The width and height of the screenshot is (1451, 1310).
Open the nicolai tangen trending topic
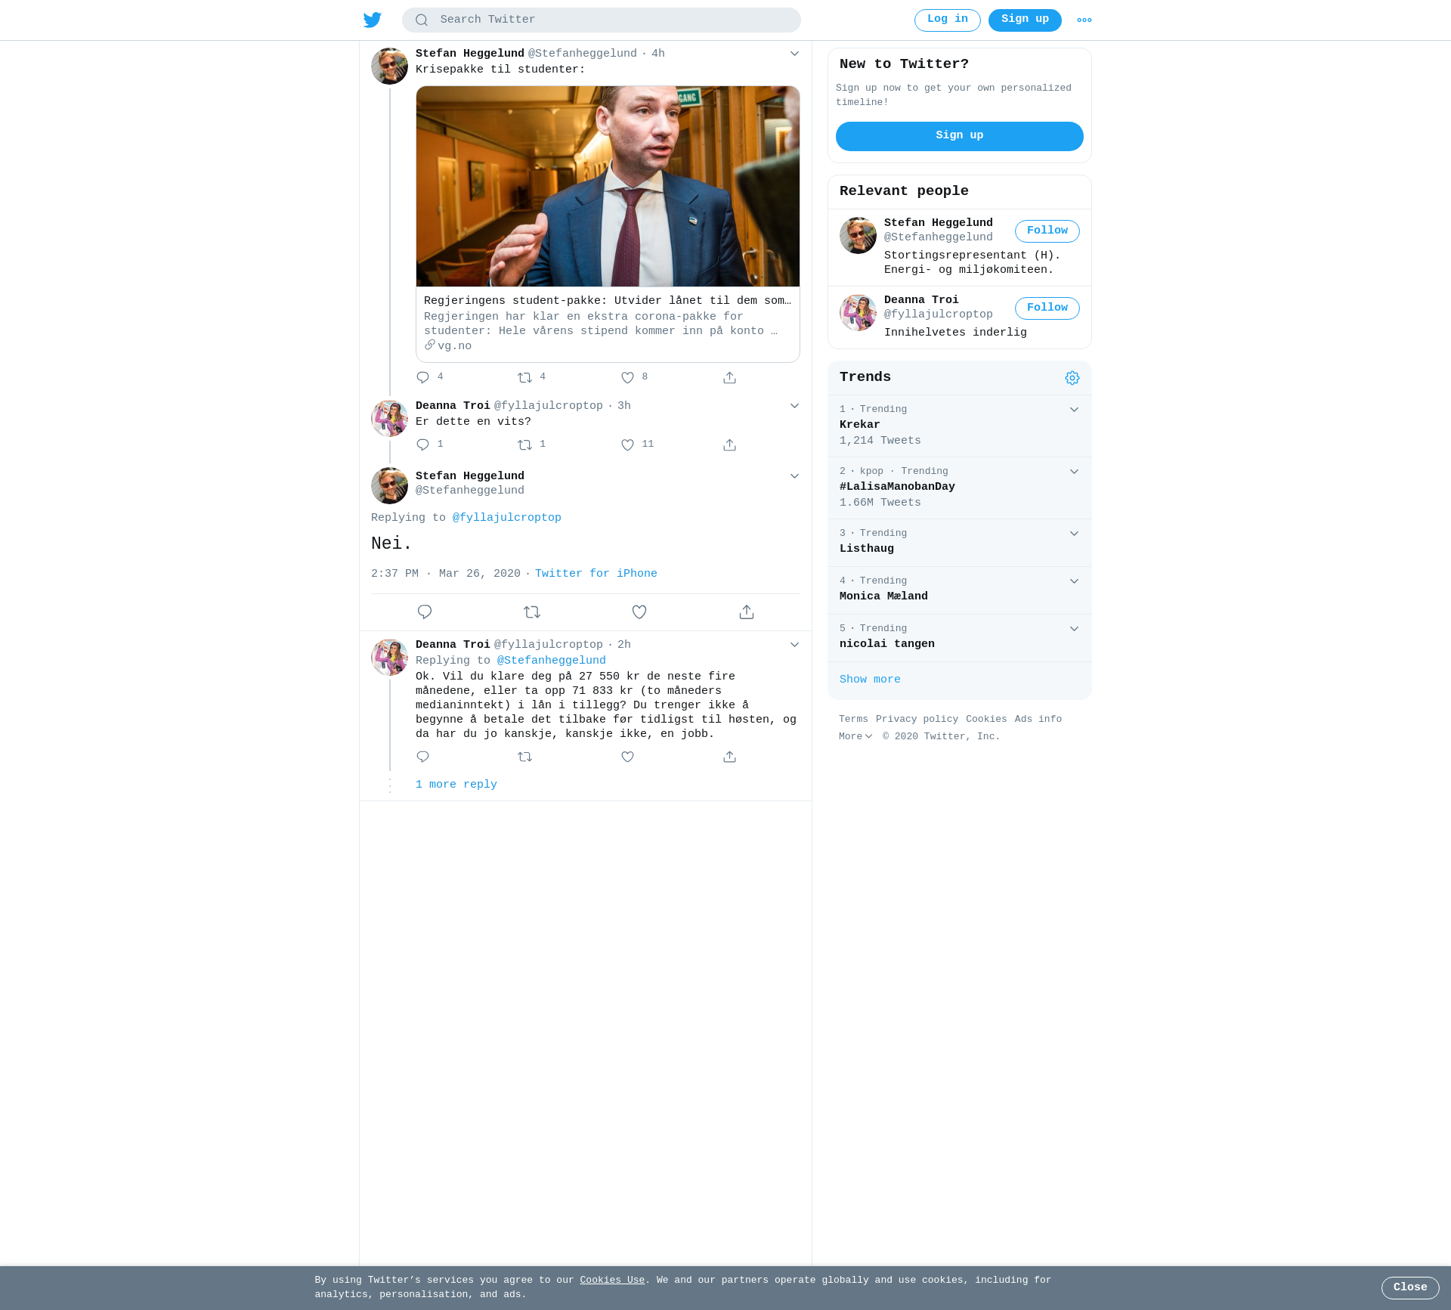click(x=887, y=644)
